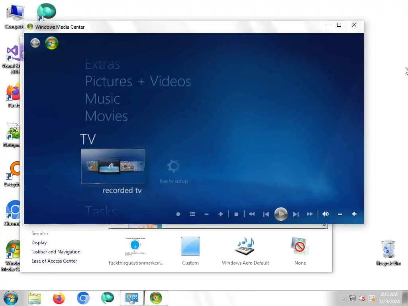Skip forward to next track
The width and height of the screenshot is (408, 306).
[x=296, y=214]
